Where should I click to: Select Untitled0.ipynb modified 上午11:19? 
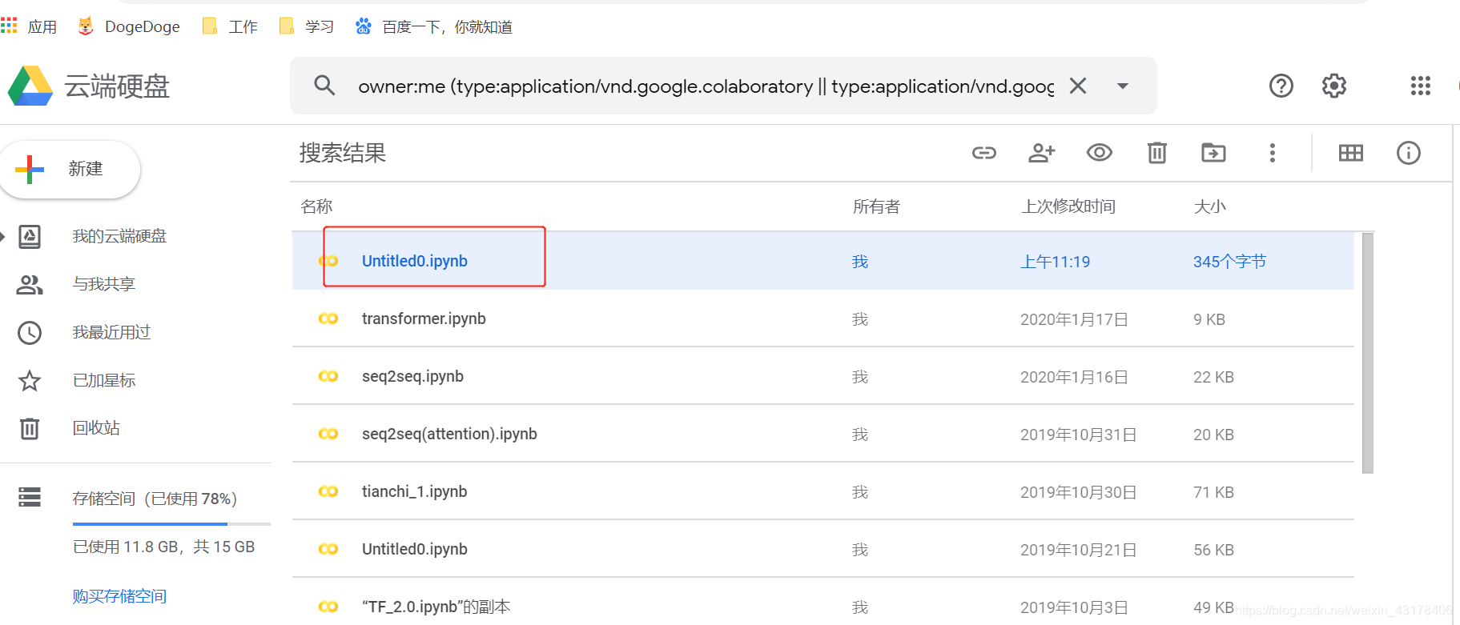point(823,261)
